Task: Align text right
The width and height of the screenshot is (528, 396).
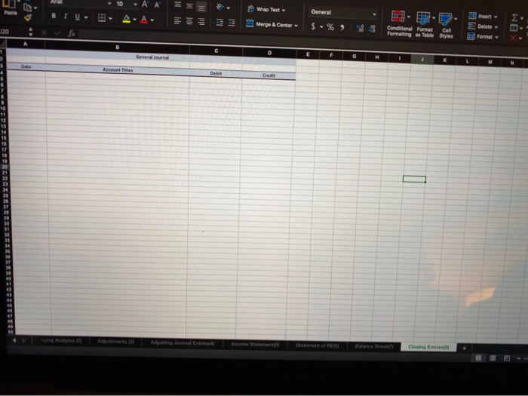Action: [201, 22]
